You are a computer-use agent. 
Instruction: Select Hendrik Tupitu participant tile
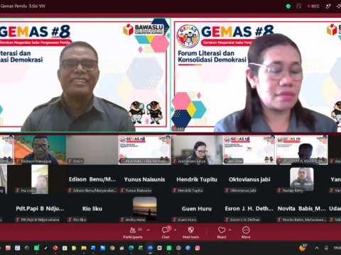coord(197,179)
